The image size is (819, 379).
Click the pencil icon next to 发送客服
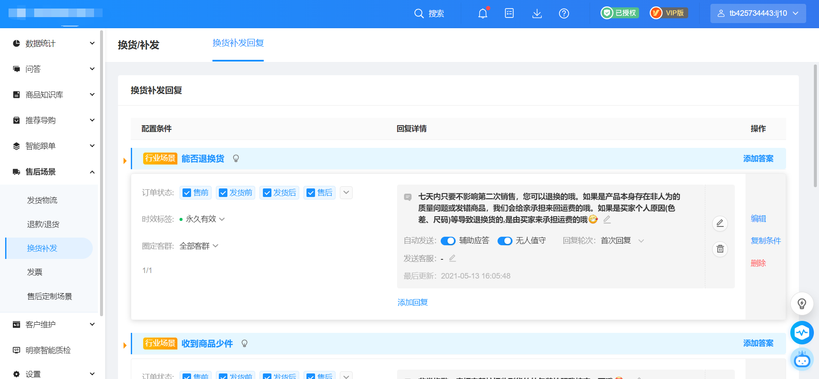click(x=453, y=258)
